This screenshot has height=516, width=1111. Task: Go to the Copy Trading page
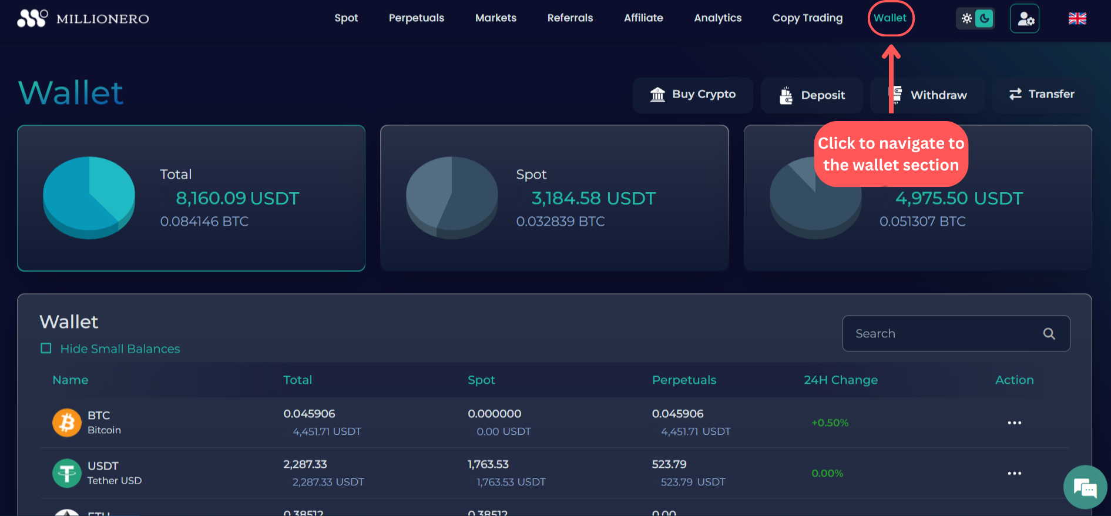pos(807,18)
